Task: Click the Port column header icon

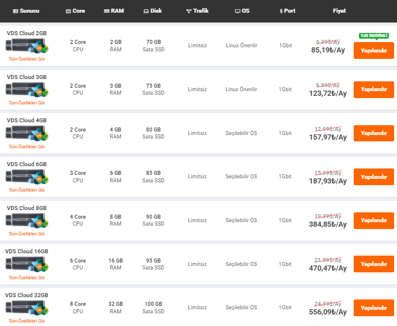Action: click(x=281, y=11)
